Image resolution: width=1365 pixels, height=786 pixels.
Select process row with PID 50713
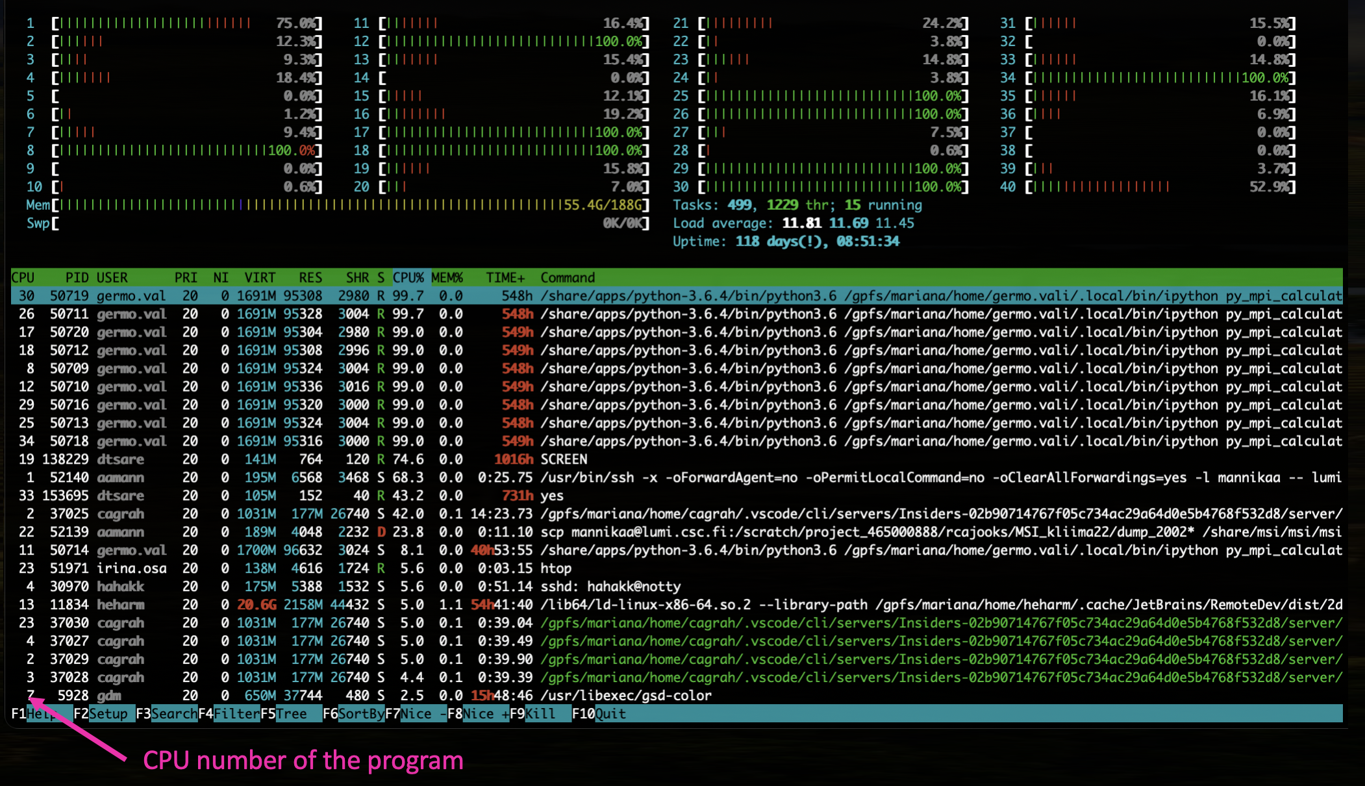click(x=677, y=423)
